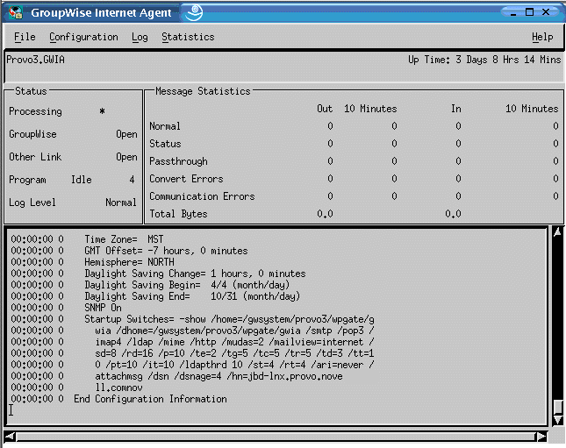Screen dimensions: 566x448
Task: Open the File menu
Action: tap(25, 37)
